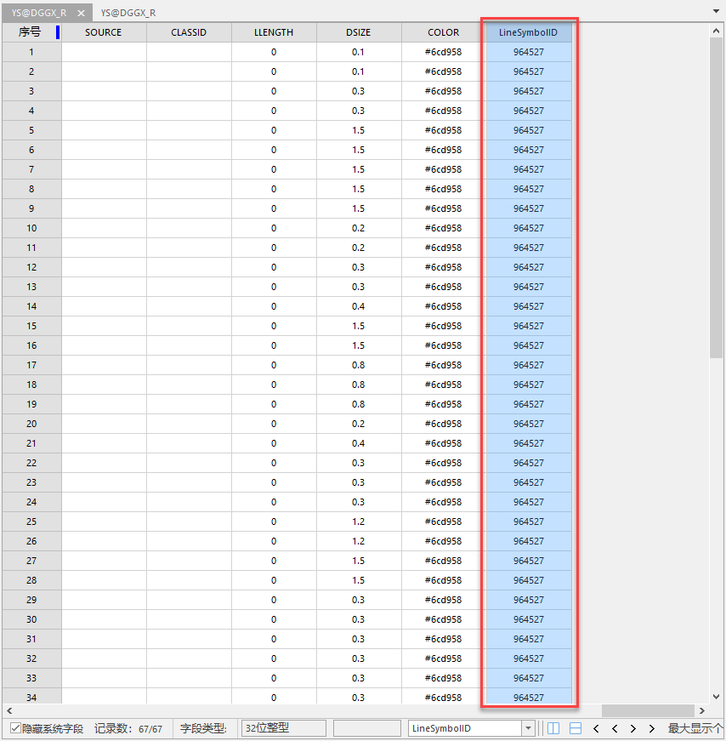Viewport: 726px width, 741px height.
Task: Close the YS@DGGX_R active tab
Action: coord(81,13)
